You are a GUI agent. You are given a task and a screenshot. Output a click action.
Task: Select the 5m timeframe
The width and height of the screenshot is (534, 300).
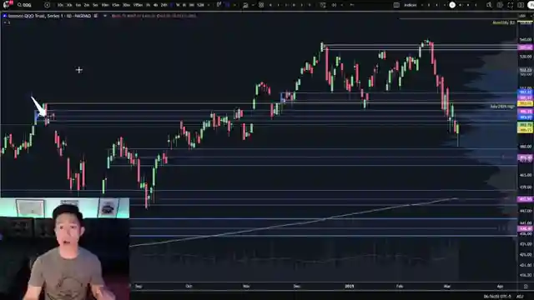point(95,5)
